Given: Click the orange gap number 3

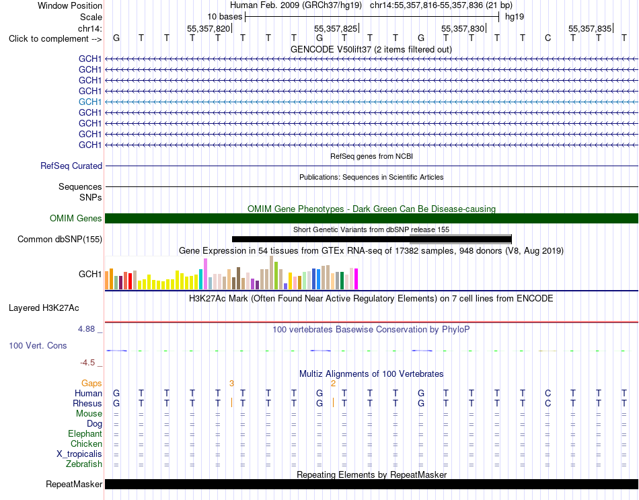Looking at the screenshot, I should pyautogui.click(x=231, y=384).
